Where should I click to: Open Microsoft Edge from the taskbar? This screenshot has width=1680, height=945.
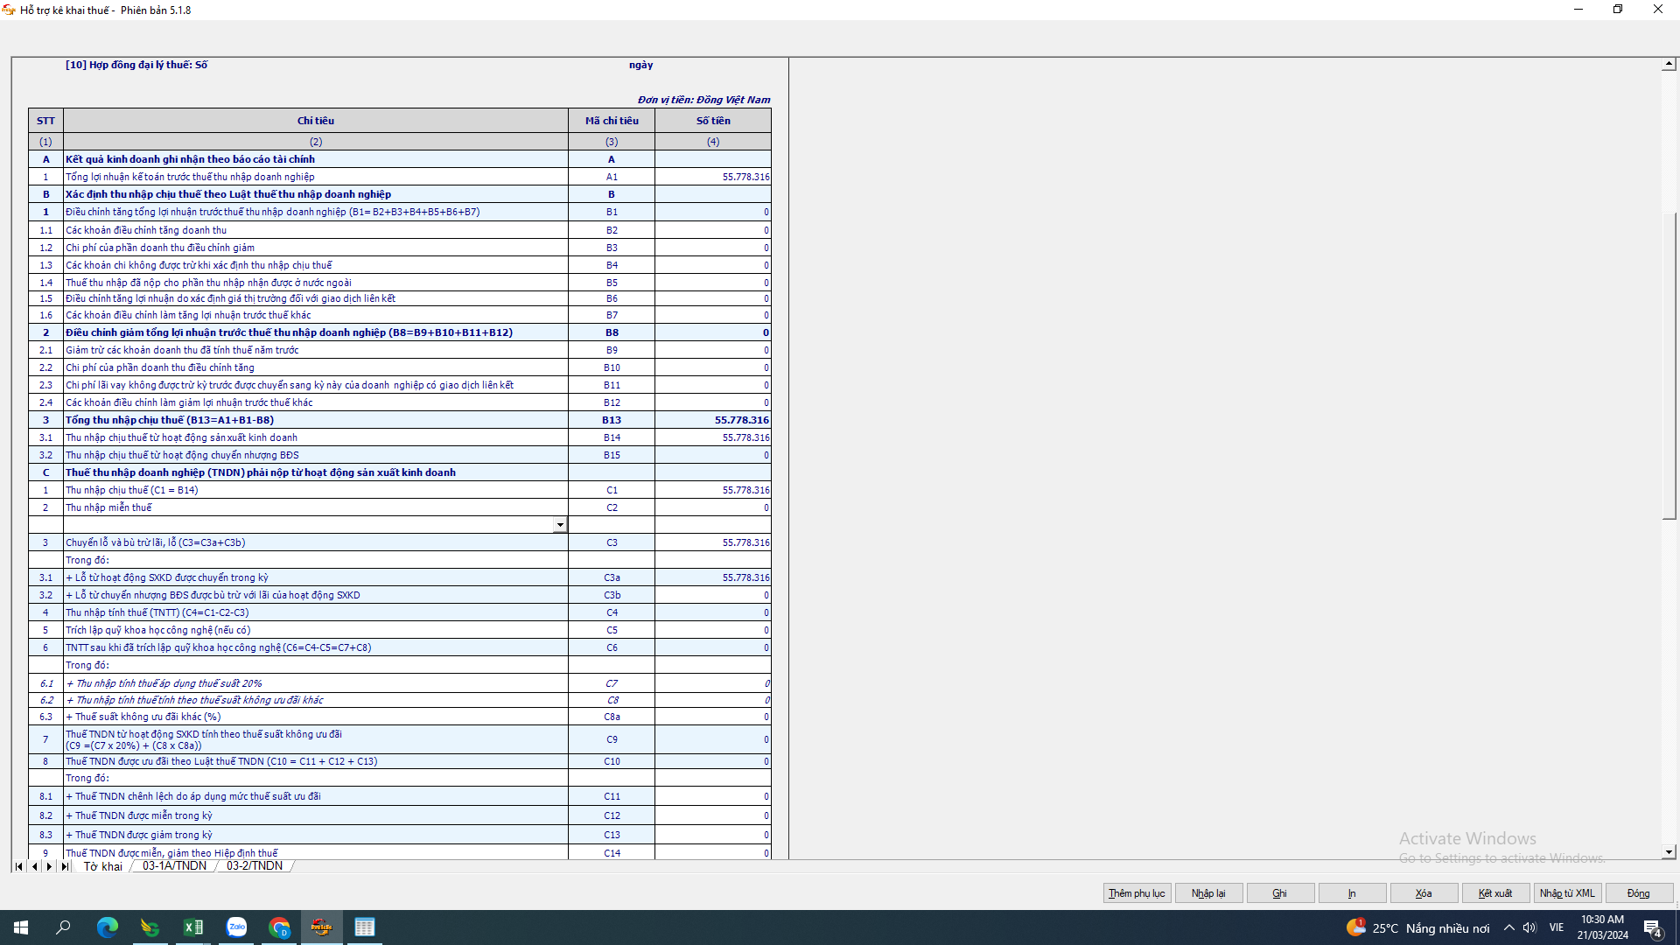[108, 927]
